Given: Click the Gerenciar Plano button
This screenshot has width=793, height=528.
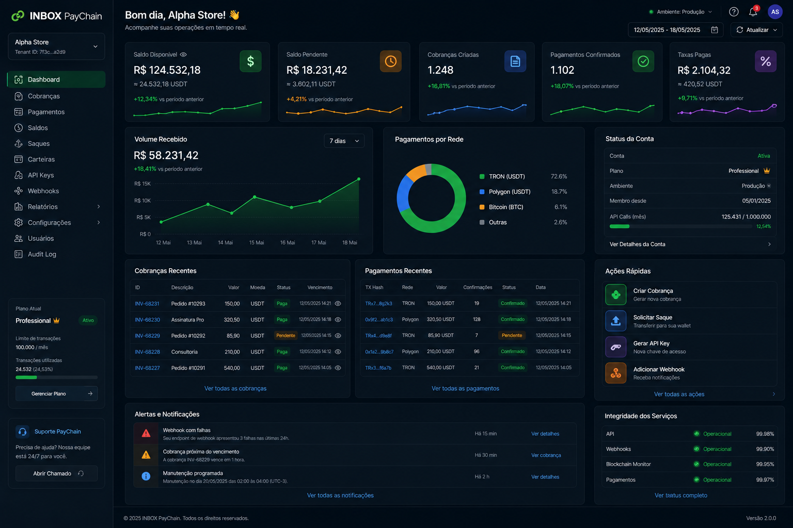Looking at the screenshot, I should point(56,393).
